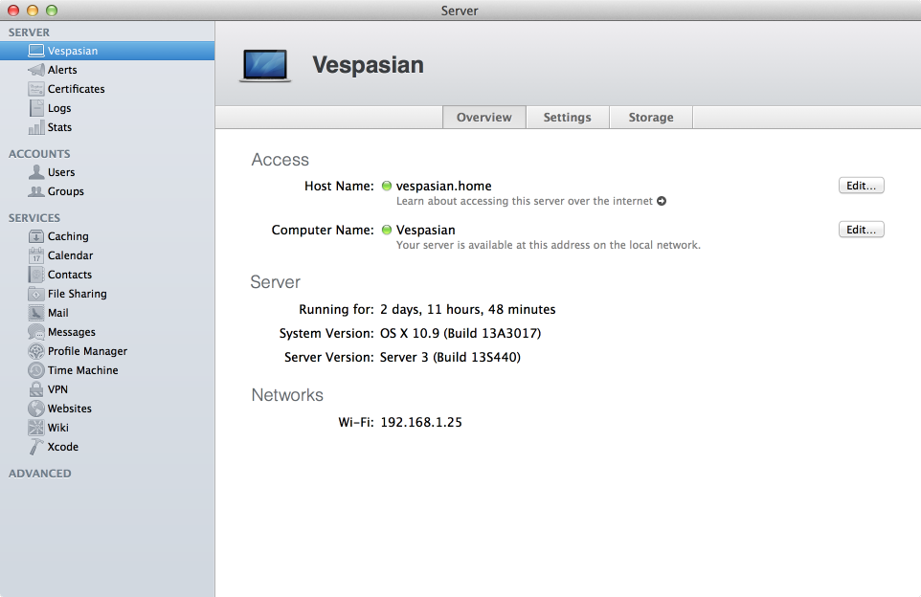The image size is (921, 597).
Task: Zoom the Server window with green button
Action: pyautogui.click(x=52, y=11)
